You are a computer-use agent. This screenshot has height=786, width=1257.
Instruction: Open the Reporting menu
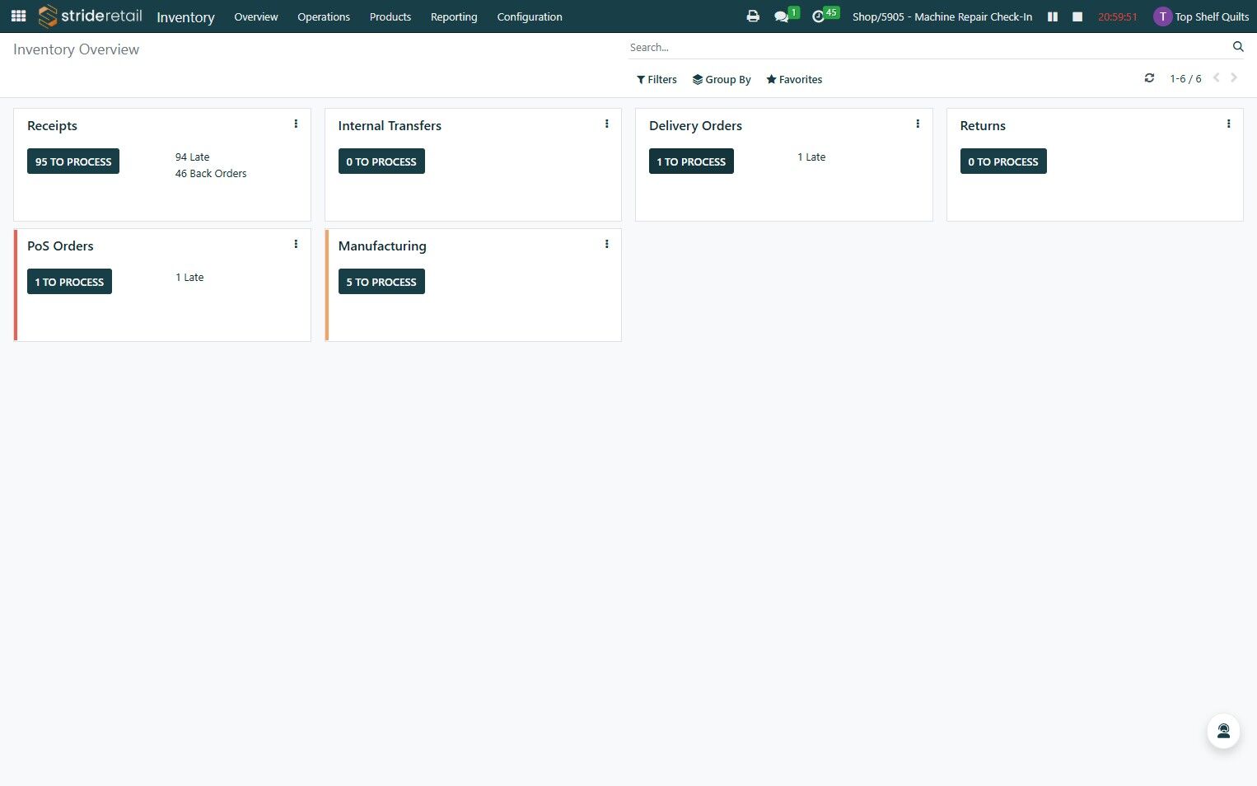point(454,16)
